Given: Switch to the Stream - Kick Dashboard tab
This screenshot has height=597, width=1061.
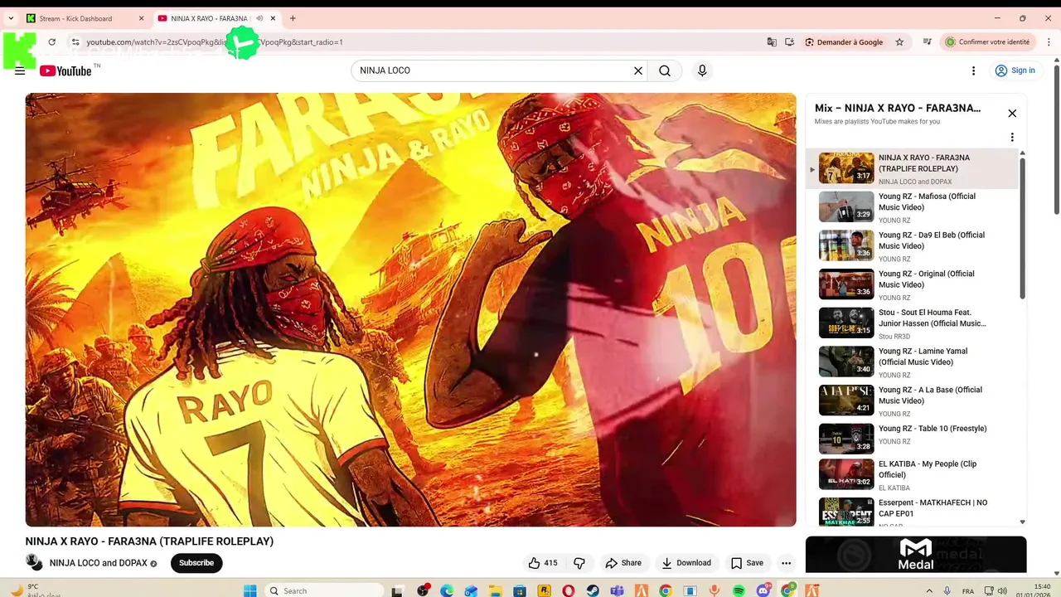Looking at the screenshot, I should tap(85, 18).
